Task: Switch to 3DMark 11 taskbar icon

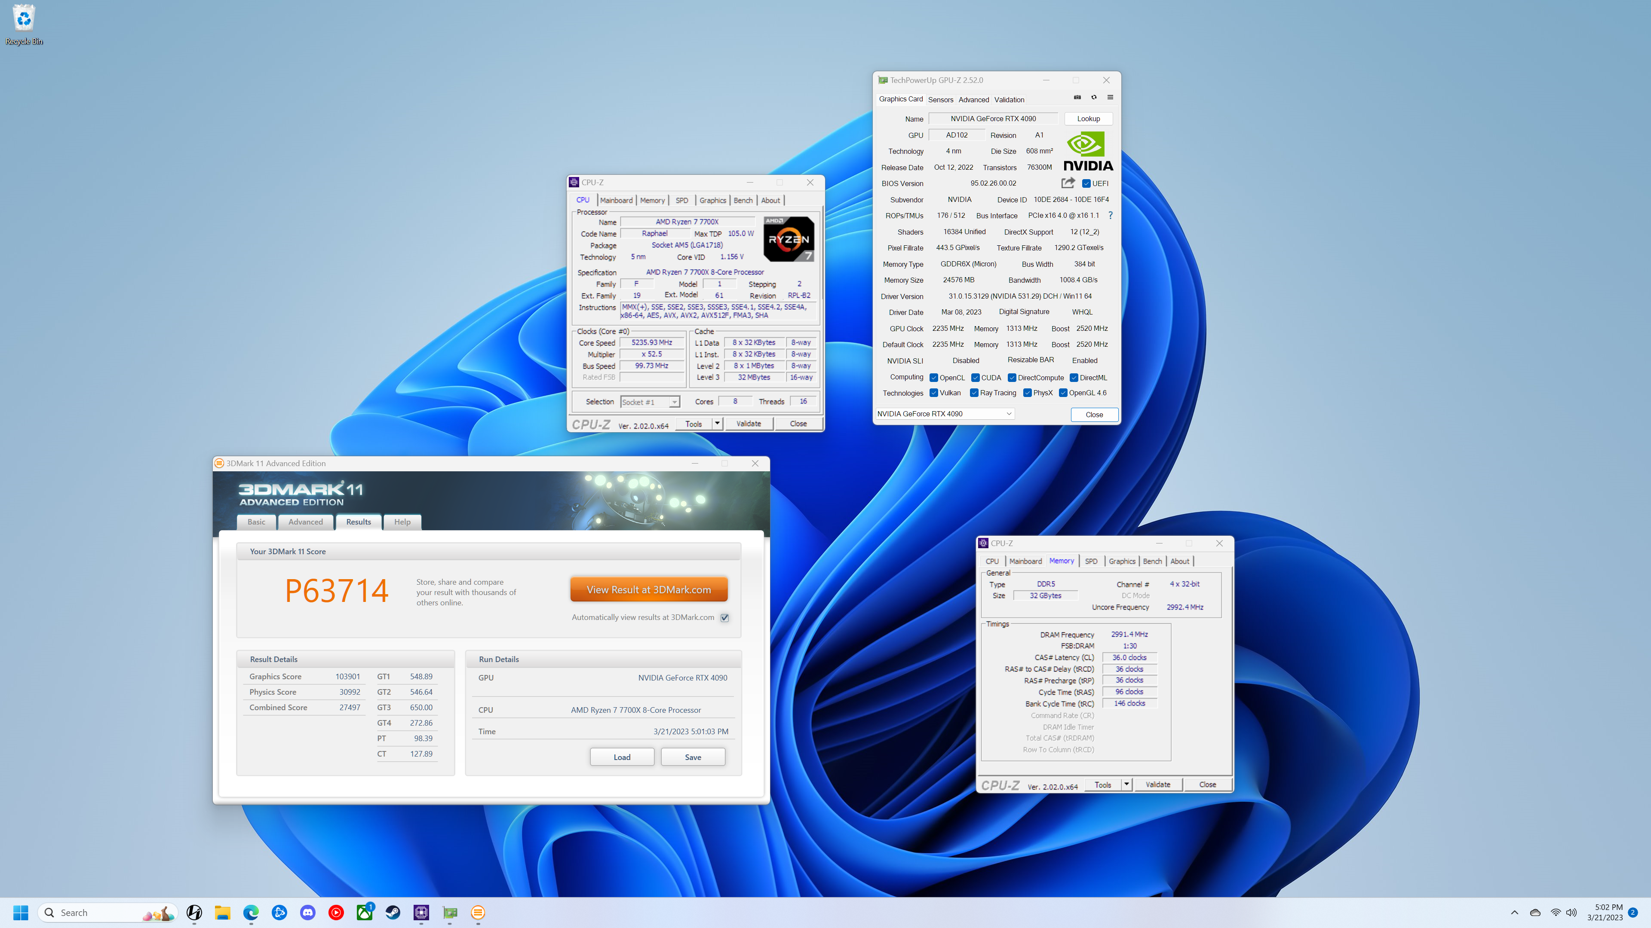Action: click(478, 913)
